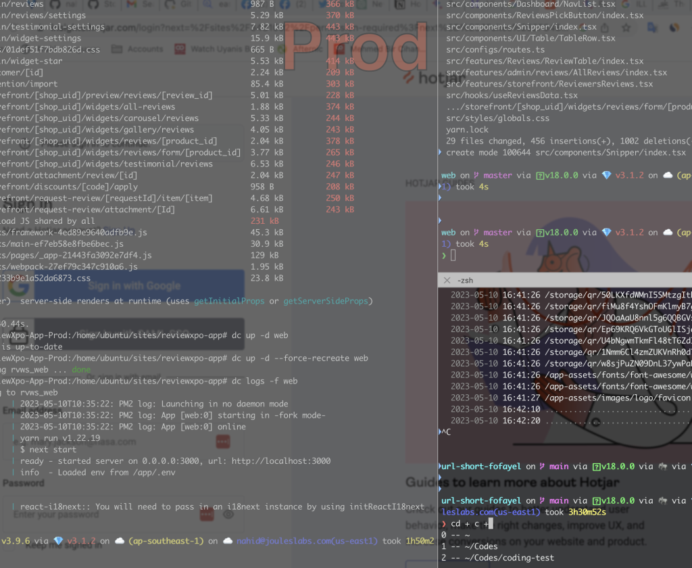The image size is (692, 568).
Task: Click '(ap-southeast-1)' region in bottom prompt
Action: point(166,541)
